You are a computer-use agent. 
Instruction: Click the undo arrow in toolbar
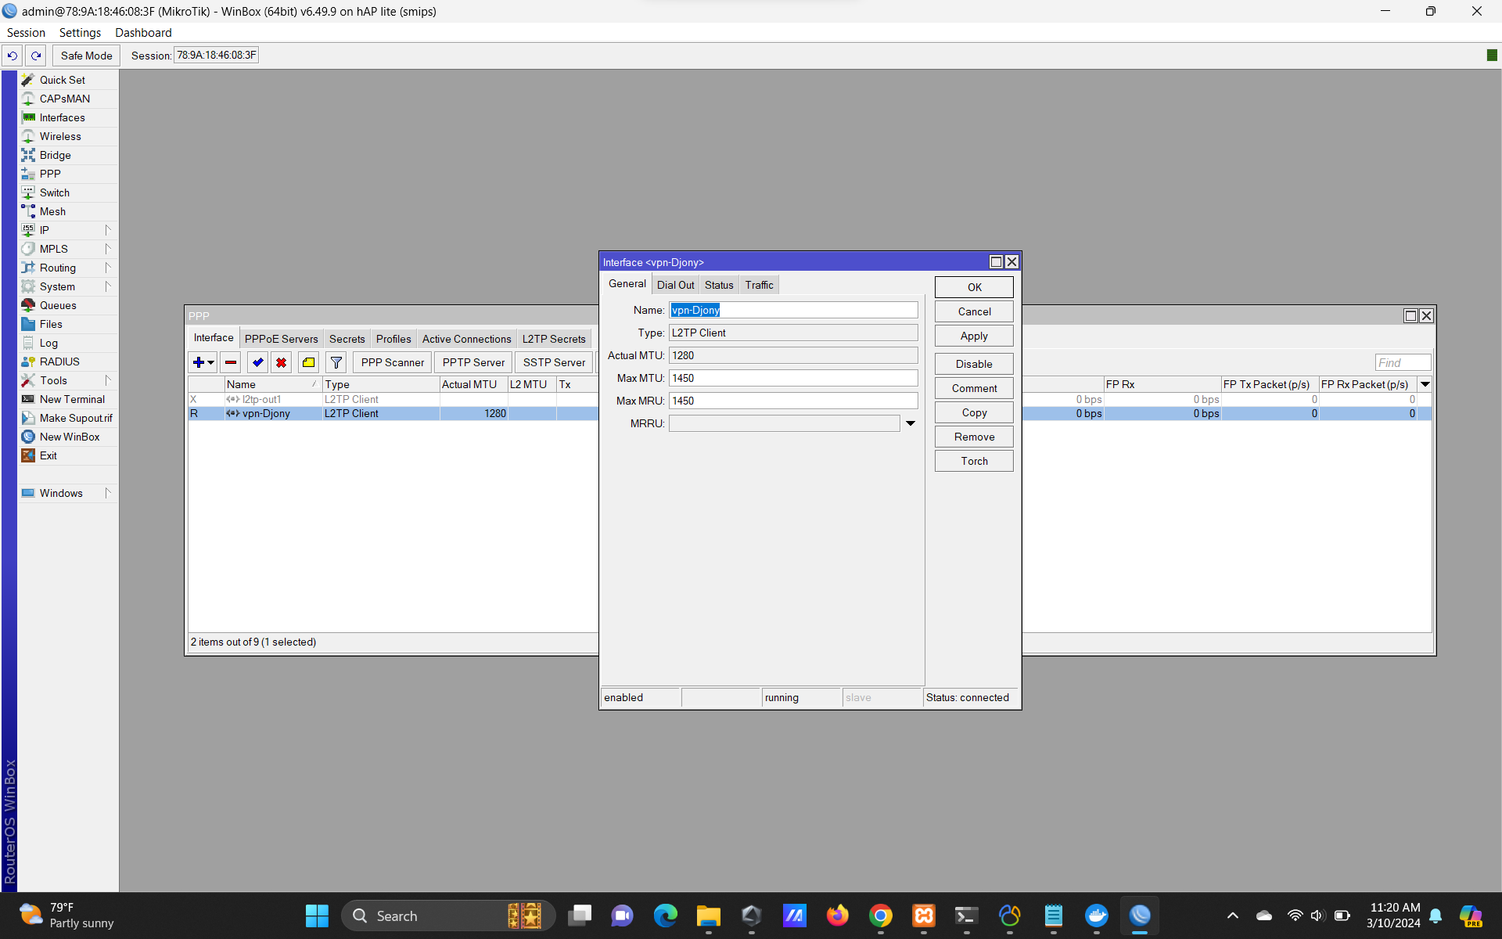[x=13, y=56]
